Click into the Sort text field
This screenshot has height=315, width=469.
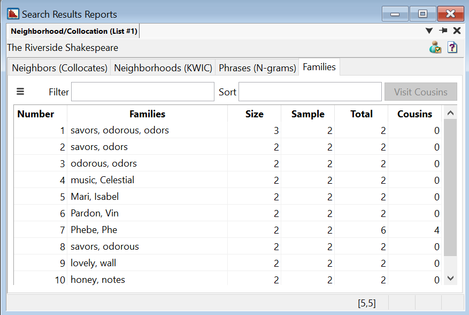(x=310, y=92)
